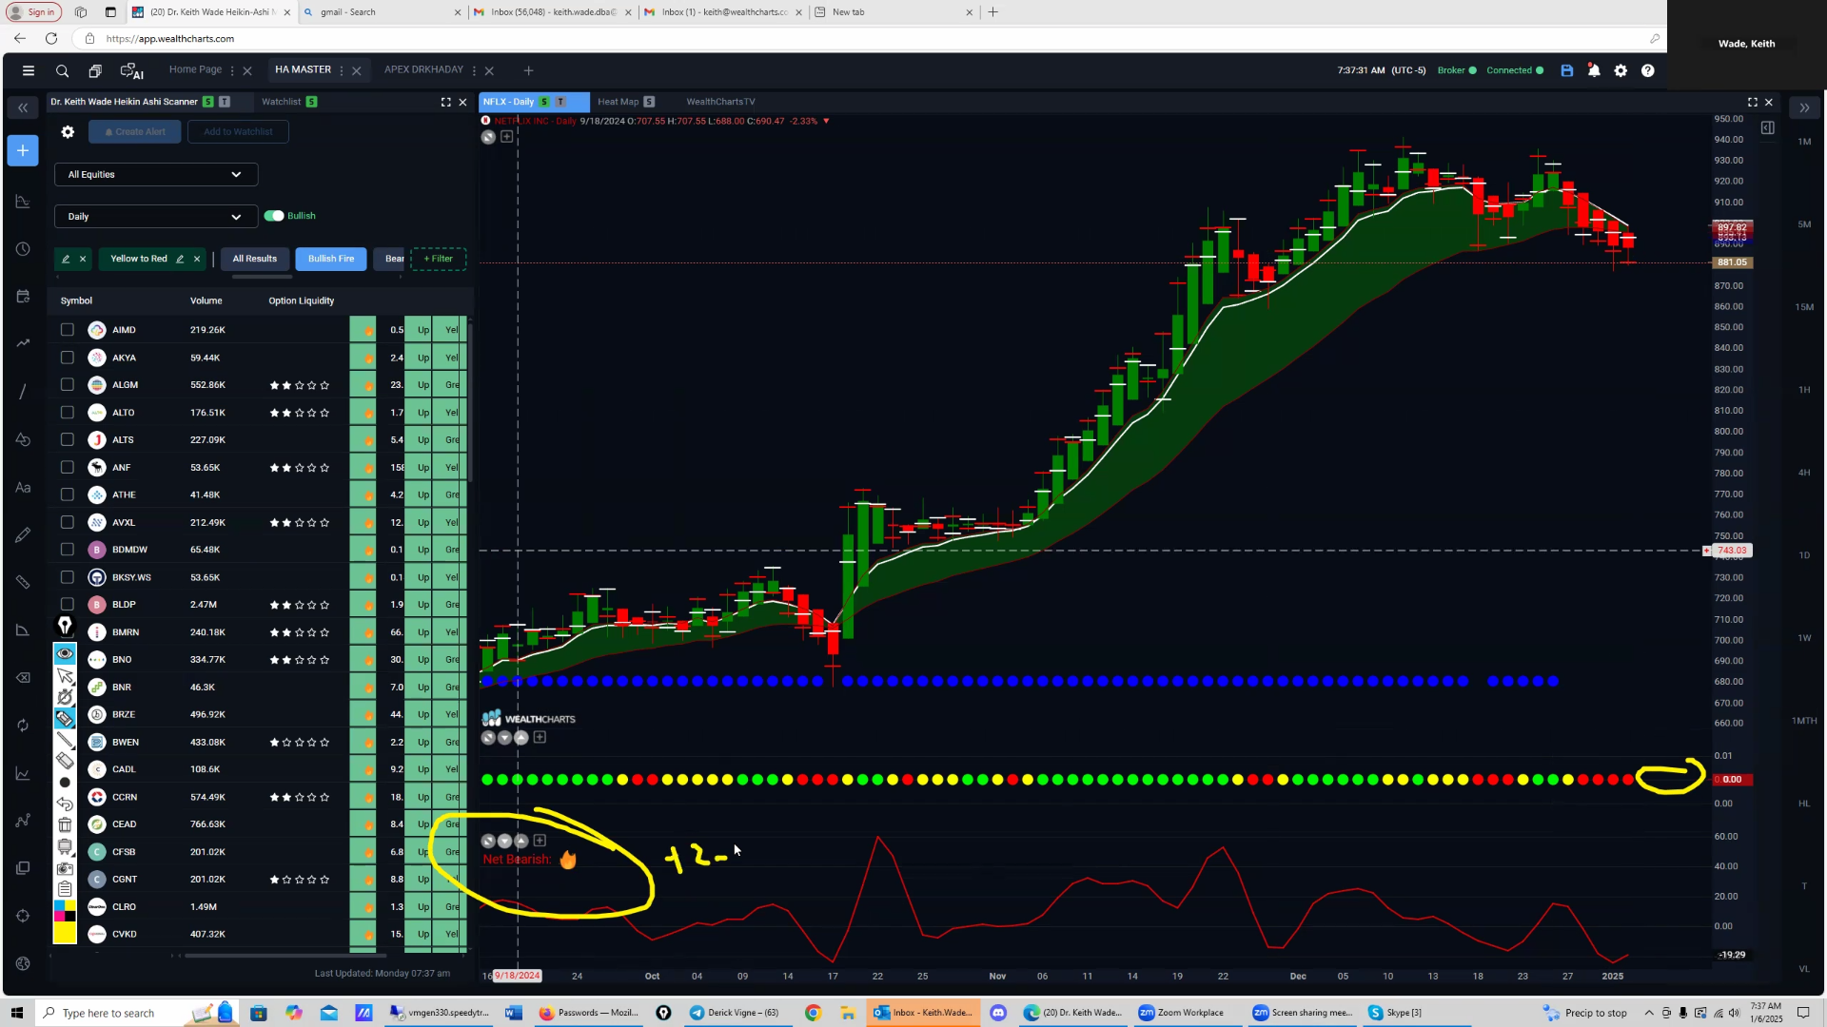The height and width of the screenshot is (1027, 1827).
Task: Check the ALGM row checkbox
Action: tap(67, 385)
